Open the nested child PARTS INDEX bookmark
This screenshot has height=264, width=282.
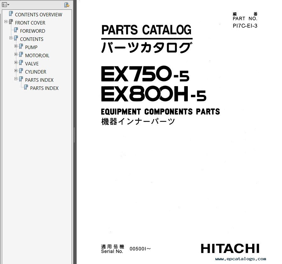pyautogui.click(x=44, y=88)
